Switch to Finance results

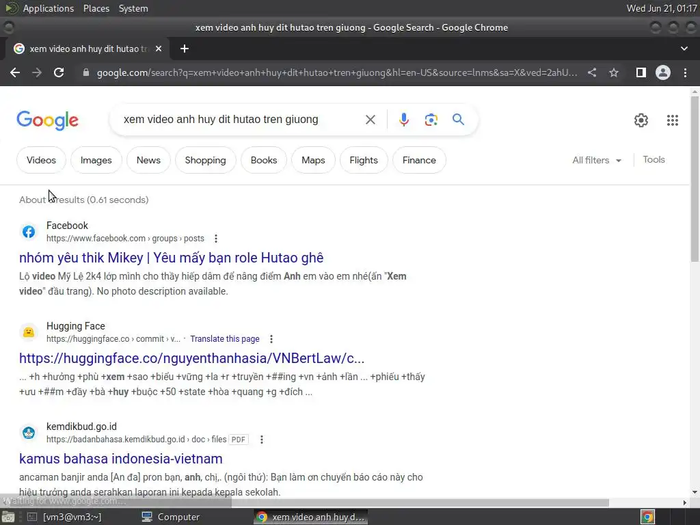(419, 160)
